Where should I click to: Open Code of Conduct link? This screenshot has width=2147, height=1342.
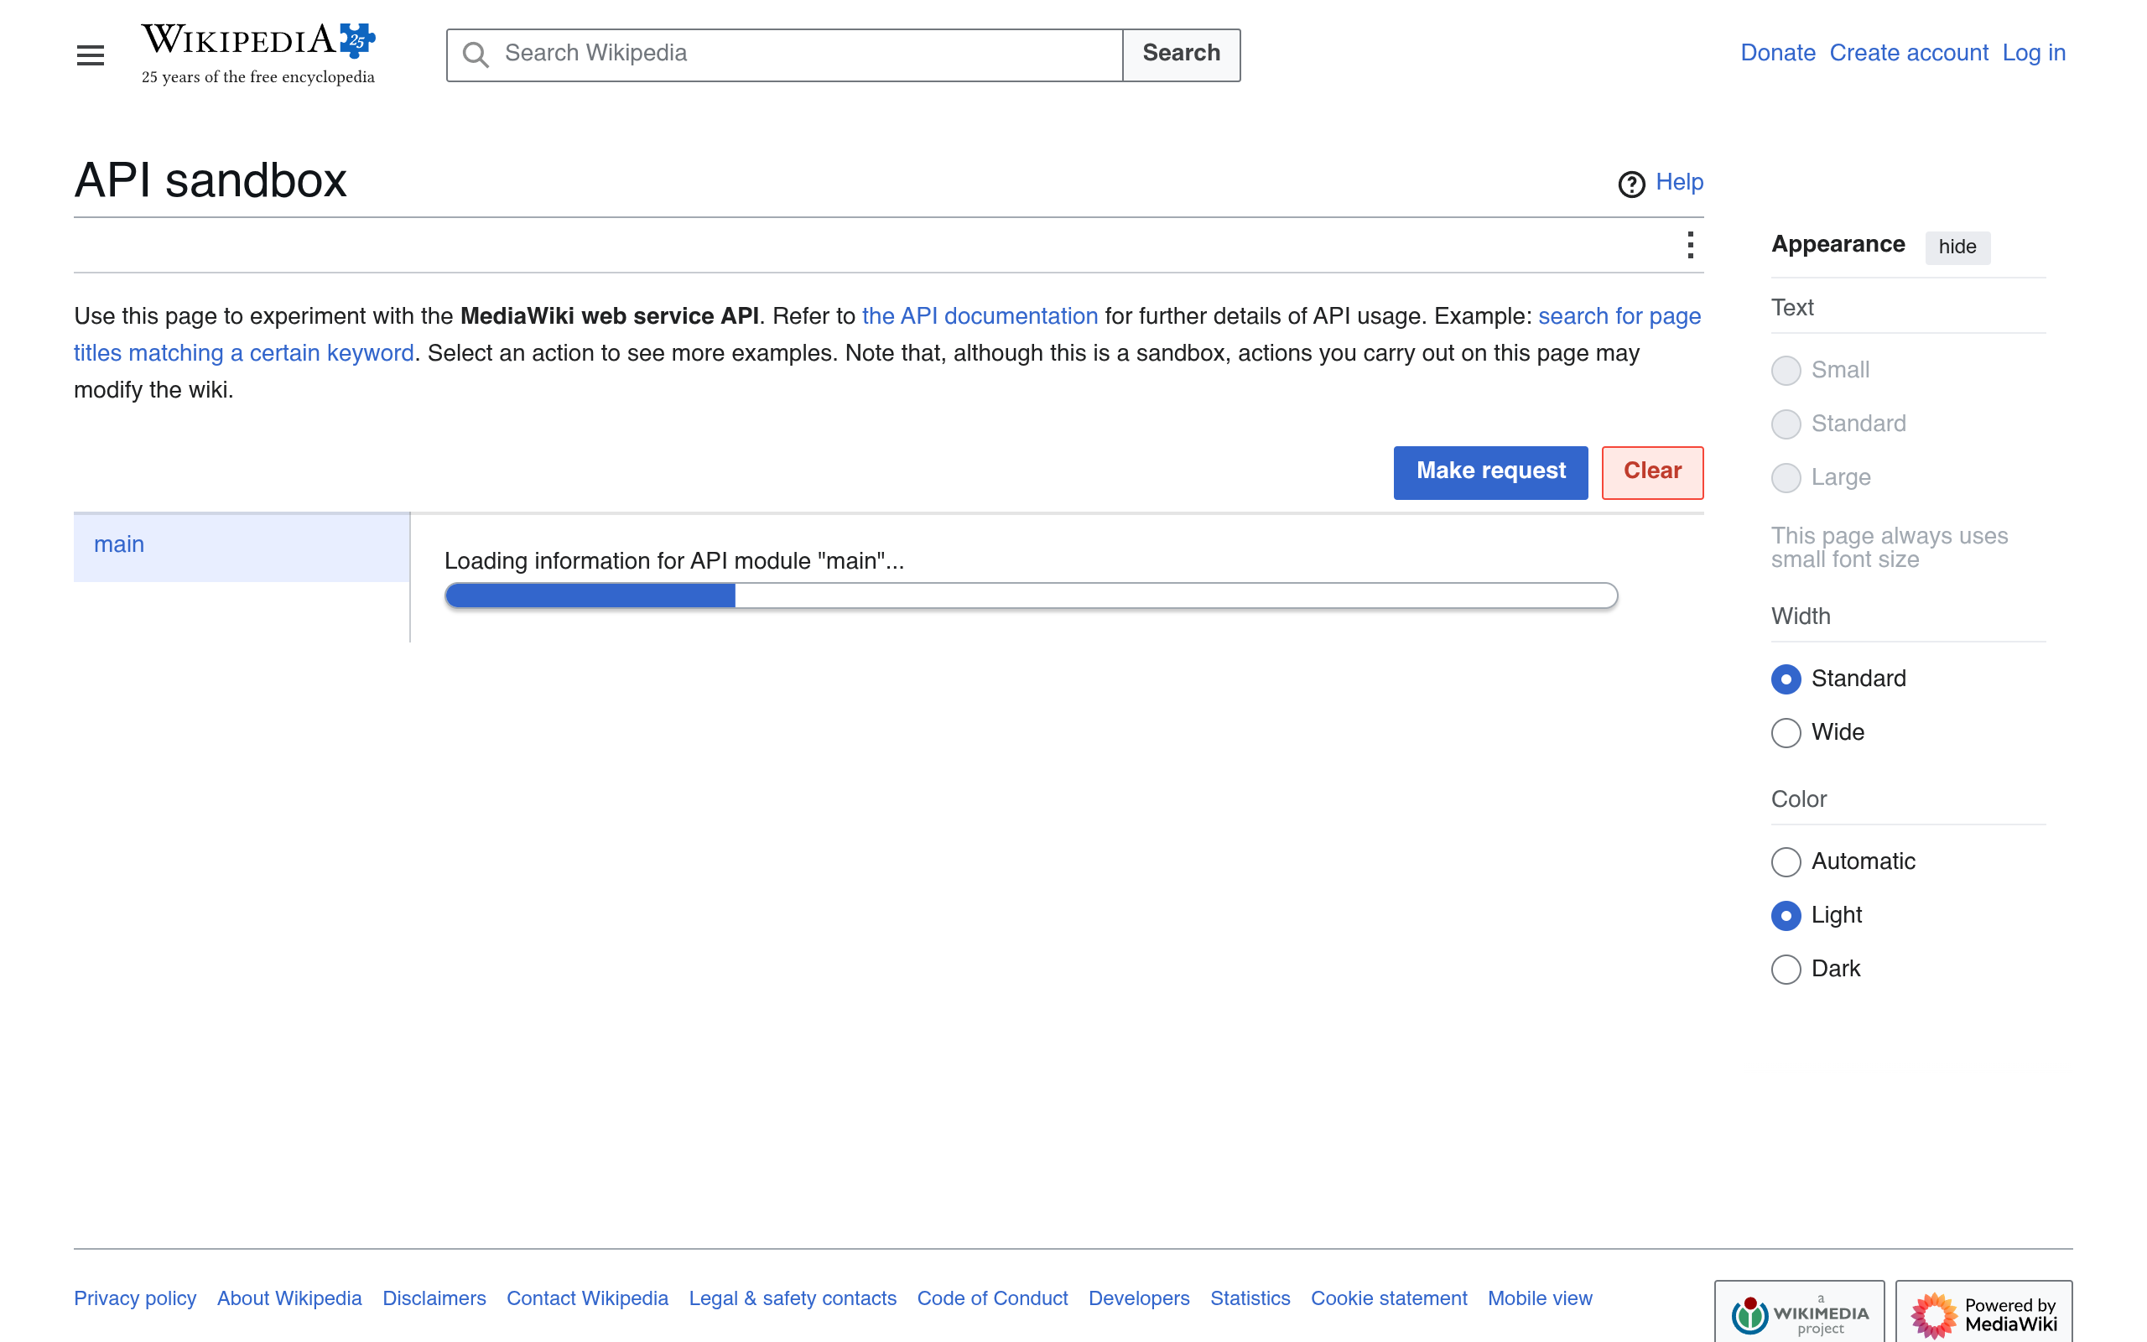pyautogui.click(x=992, y=1298)
